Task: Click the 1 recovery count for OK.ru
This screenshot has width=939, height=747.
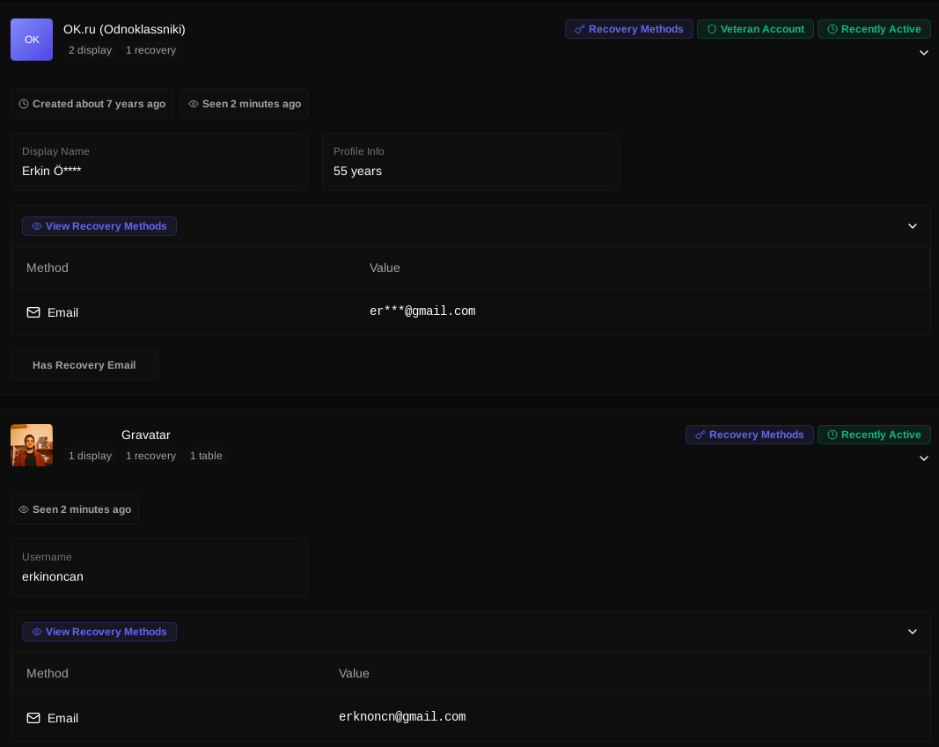Action: pos(150,50)
